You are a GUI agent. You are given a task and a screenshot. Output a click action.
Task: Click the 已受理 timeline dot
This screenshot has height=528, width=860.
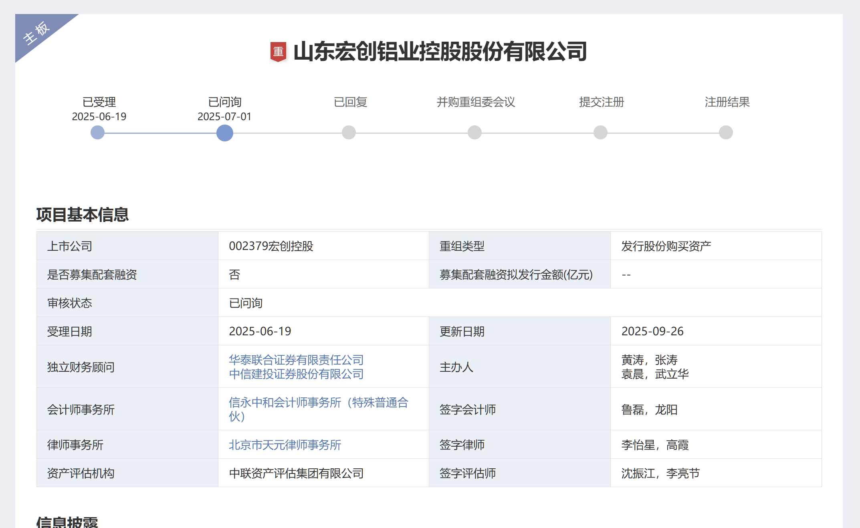pyautogui.click(x=97, y=133)
